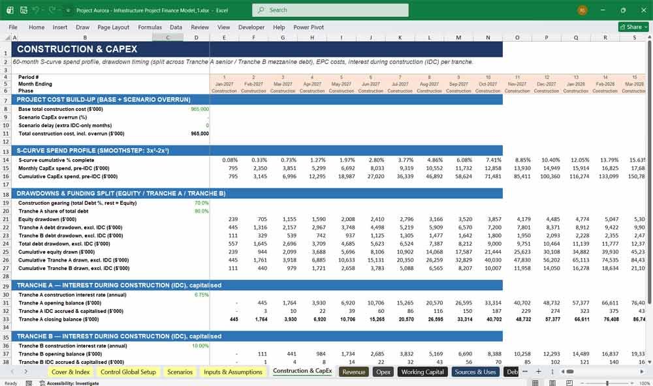
Task: Select S-curve cumulative value 0.08%
Action: [225, 160]
